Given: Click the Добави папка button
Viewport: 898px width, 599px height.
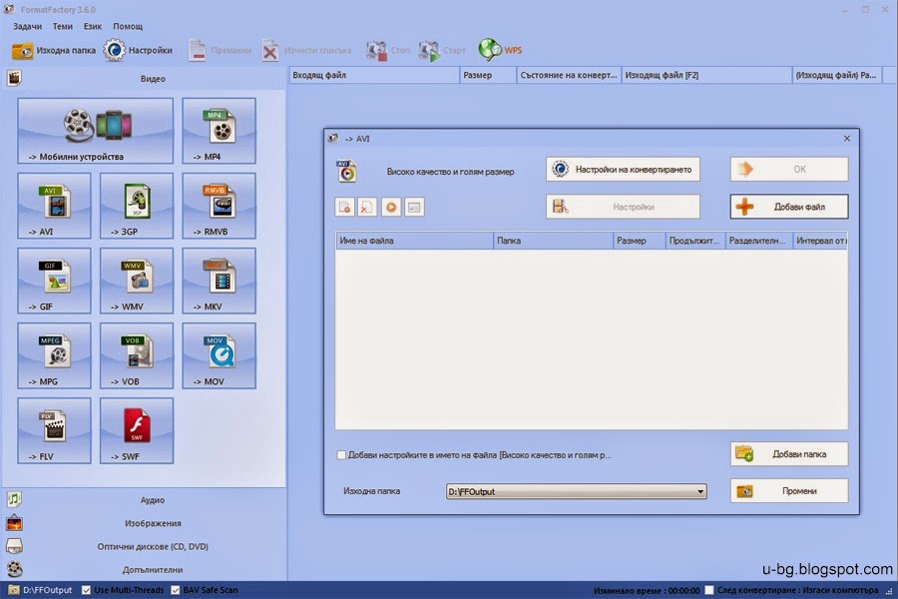Looking at the screenshot, I should pyautogui.click(x=789, y=454).
